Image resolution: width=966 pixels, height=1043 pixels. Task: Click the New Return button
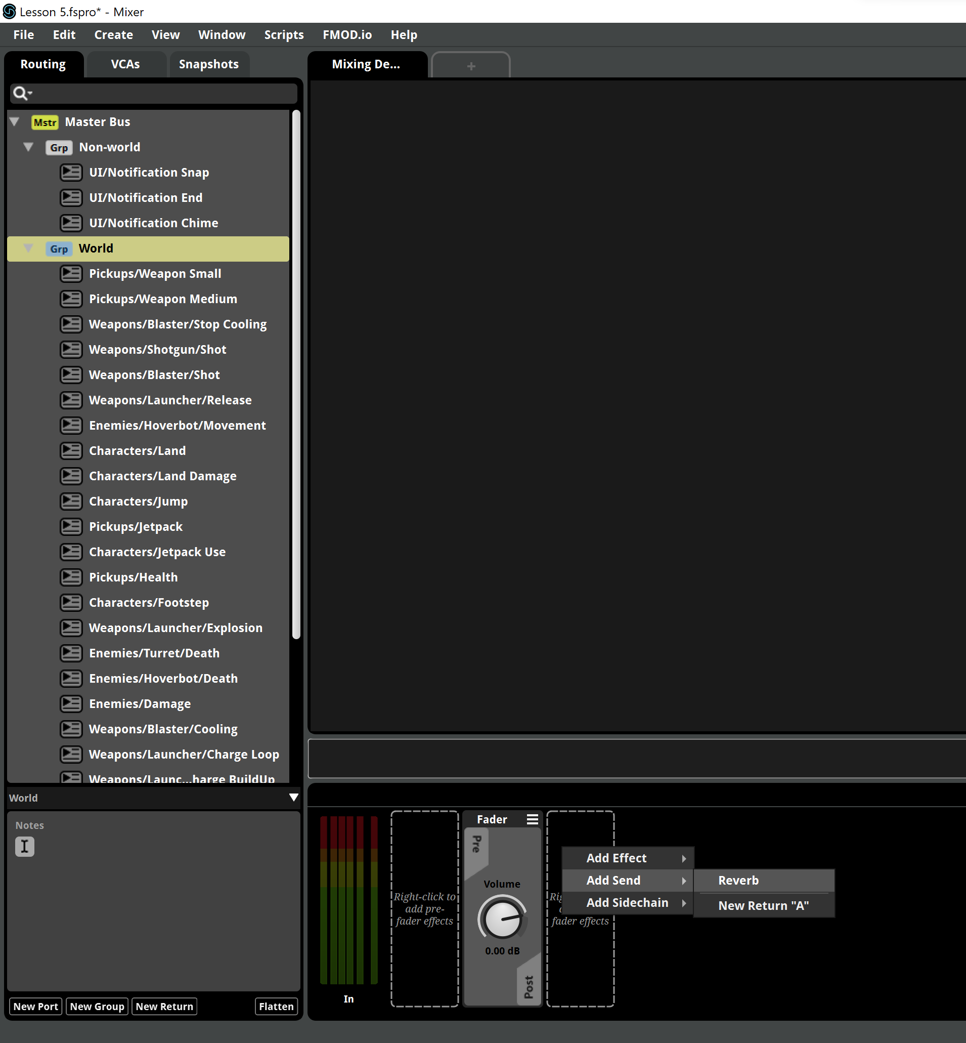coord(165,1007)
